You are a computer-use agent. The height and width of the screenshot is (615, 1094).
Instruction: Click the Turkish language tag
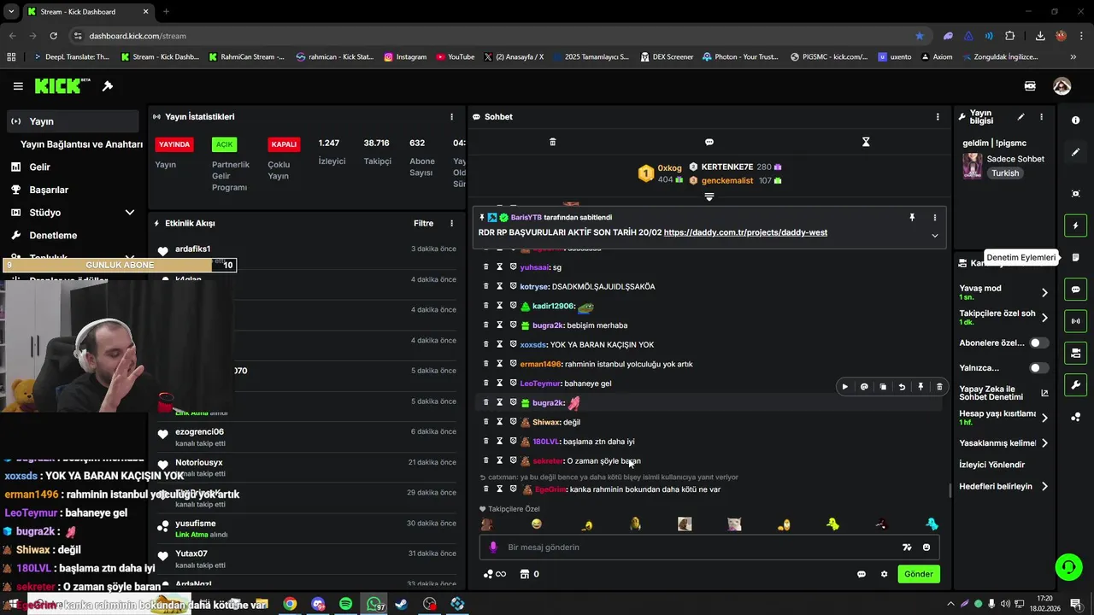click(1005, 173)
